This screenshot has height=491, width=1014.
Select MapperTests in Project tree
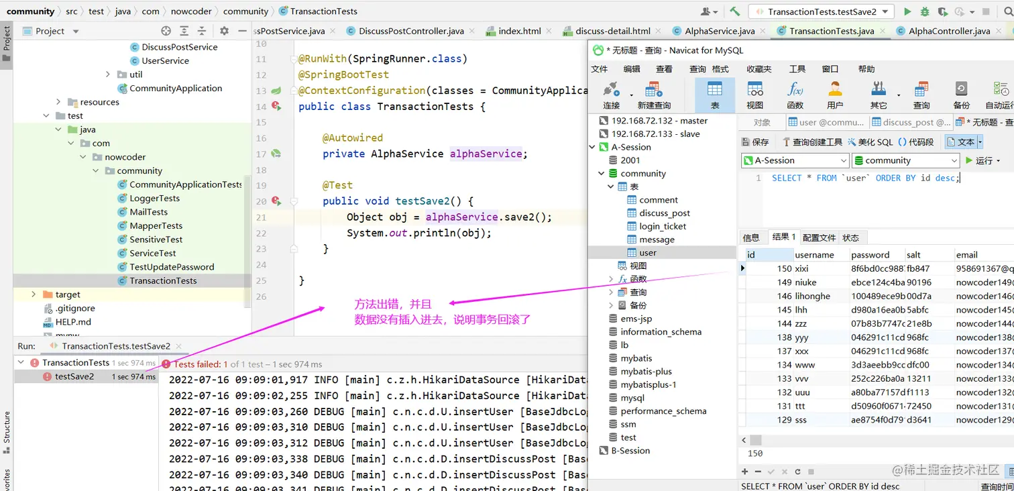(x=156, y=226)
